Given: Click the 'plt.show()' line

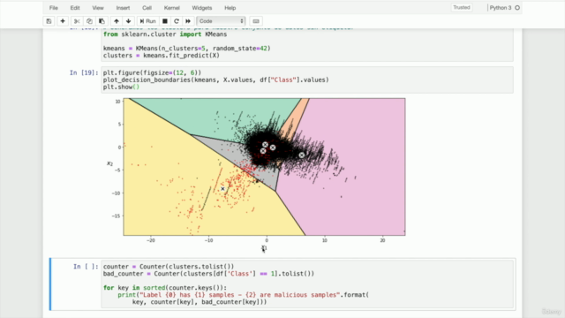Looking at the screenshot, I should coord(121,87).
